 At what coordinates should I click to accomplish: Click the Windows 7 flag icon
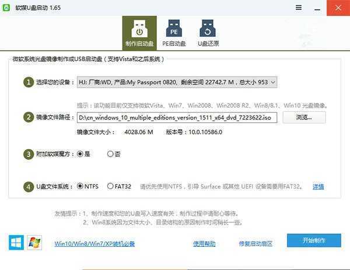34,242
